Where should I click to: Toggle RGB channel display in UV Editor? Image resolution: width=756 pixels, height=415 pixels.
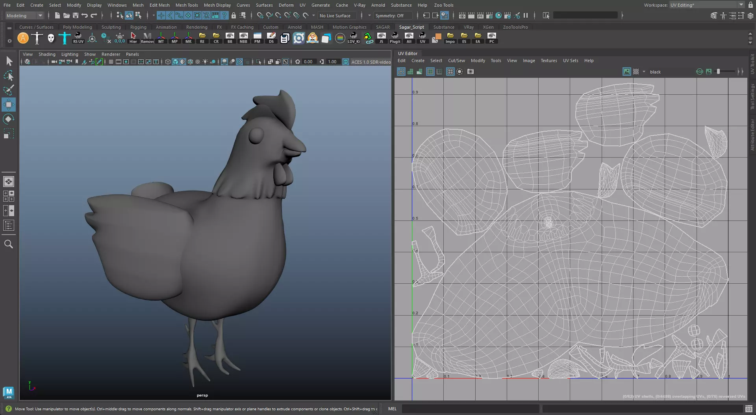[x=699, y=72]
